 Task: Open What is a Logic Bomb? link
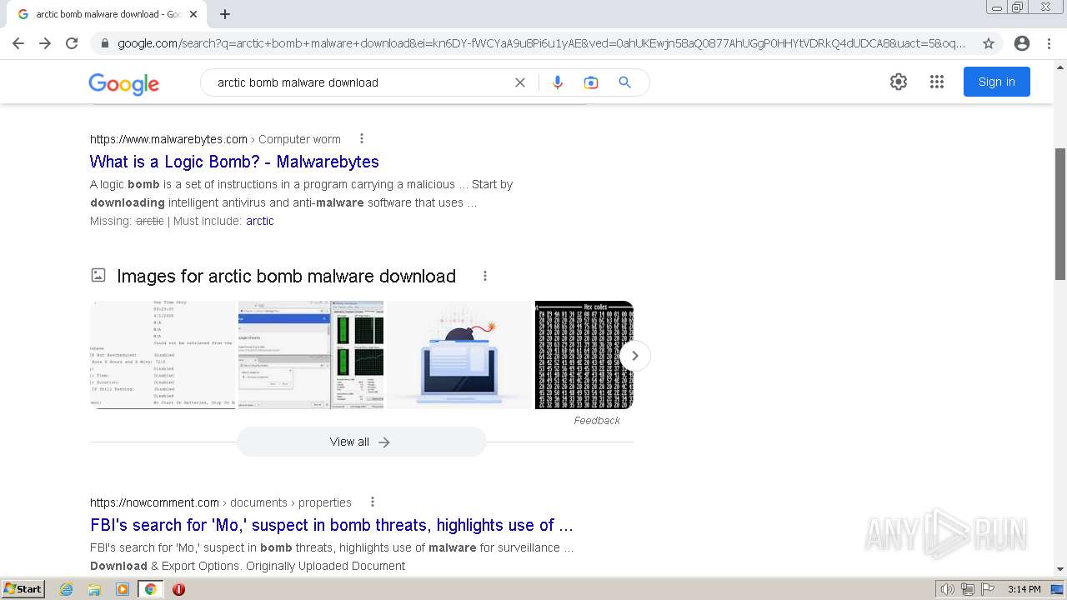coord(234,162)
